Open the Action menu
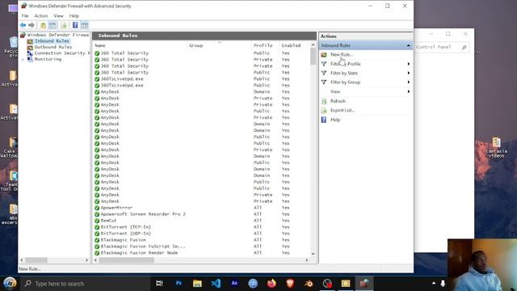The height and width of the screenshot is (291, 517). (41, 16)
